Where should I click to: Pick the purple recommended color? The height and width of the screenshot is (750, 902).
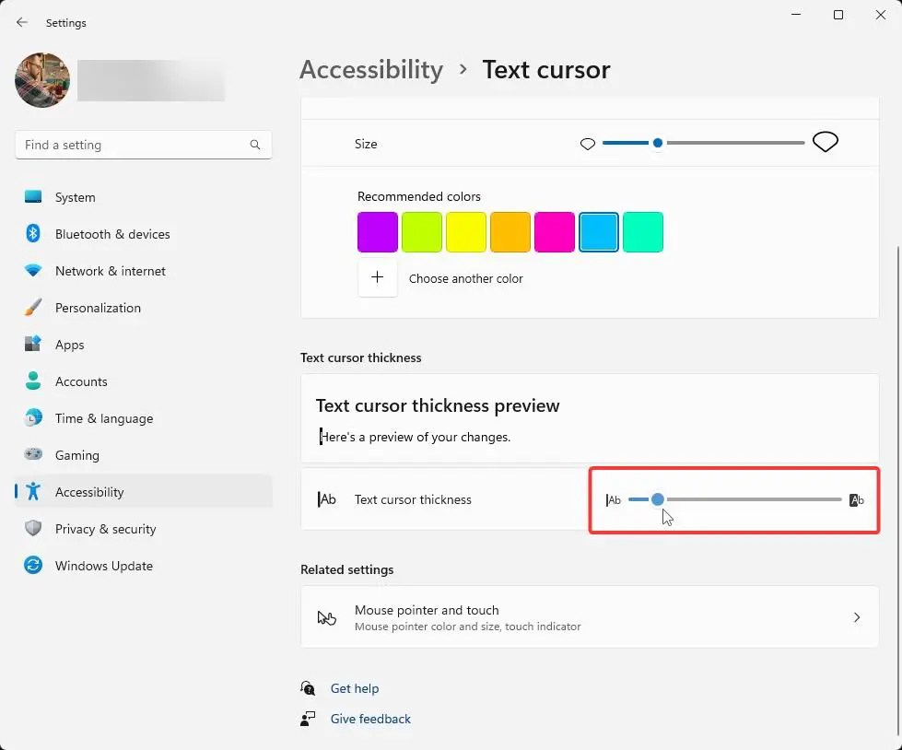coord(378,232)
